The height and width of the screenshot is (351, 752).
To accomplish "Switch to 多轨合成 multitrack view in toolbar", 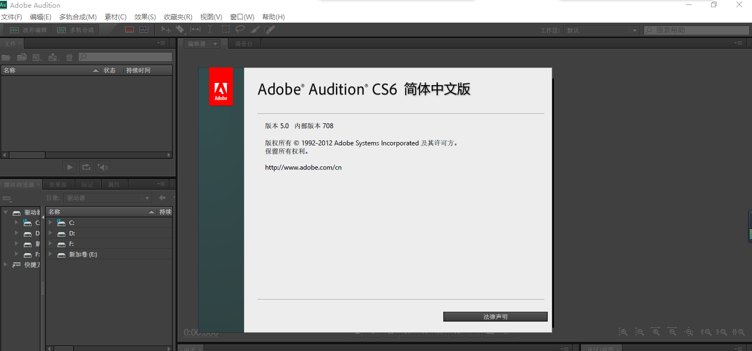I will tap(76, 30).
